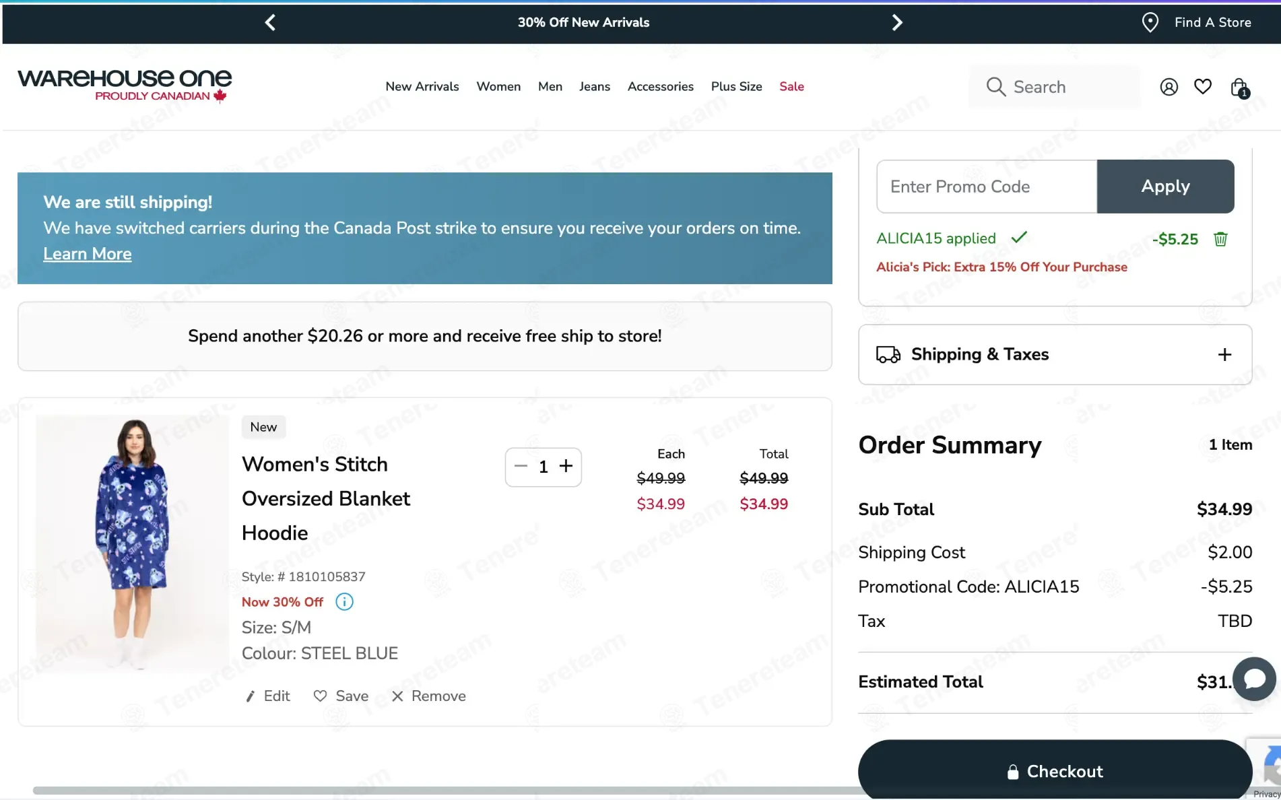The image size is (1281, 800).
Task: Show the previous promo banner message
Action: click(270, 22)
